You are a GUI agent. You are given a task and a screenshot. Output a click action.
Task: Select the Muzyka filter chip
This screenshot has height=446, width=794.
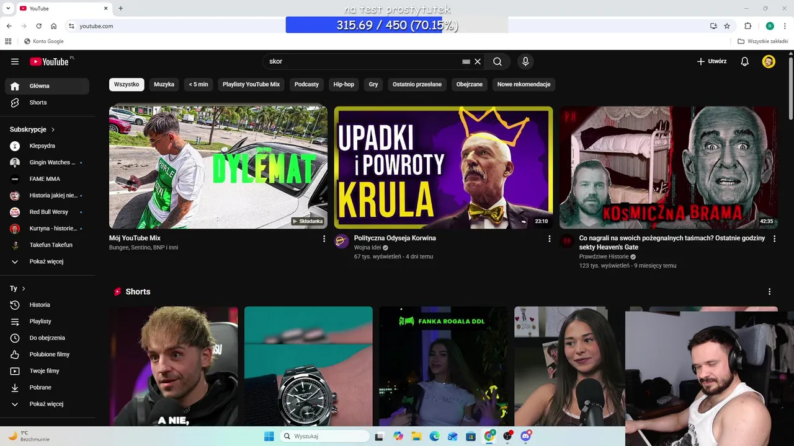click(x=164, y=84)
